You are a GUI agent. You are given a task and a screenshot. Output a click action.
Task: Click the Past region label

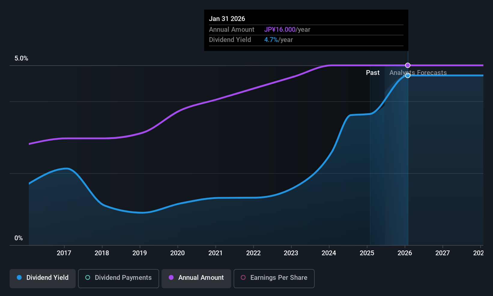[x=373, y=73]
